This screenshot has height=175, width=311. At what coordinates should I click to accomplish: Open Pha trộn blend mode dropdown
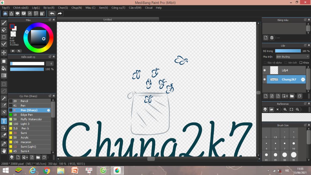point(292,57)
